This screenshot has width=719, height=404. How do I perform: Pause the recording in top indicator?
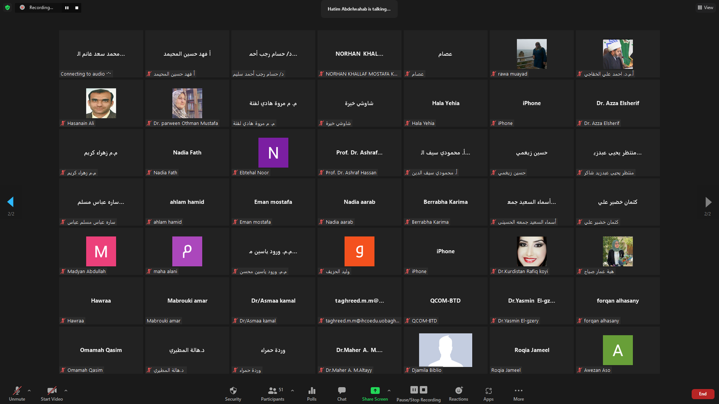(x=67, y=8)
